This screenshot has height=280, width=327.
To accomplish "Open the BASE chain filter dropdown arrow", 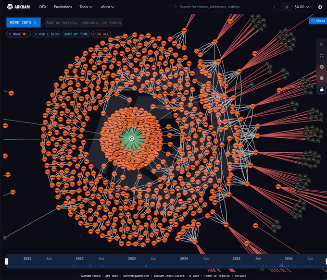I will (x=27, y=34).
